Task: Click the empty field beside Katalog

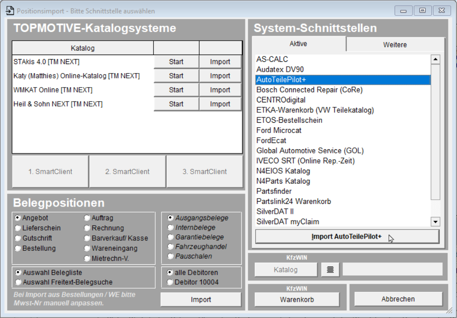Action: coord(392,269)
